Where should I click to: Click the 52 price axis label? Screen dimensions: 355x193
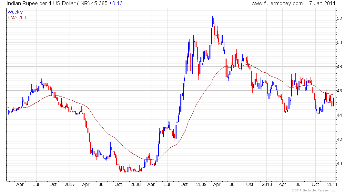pos(340,18)
